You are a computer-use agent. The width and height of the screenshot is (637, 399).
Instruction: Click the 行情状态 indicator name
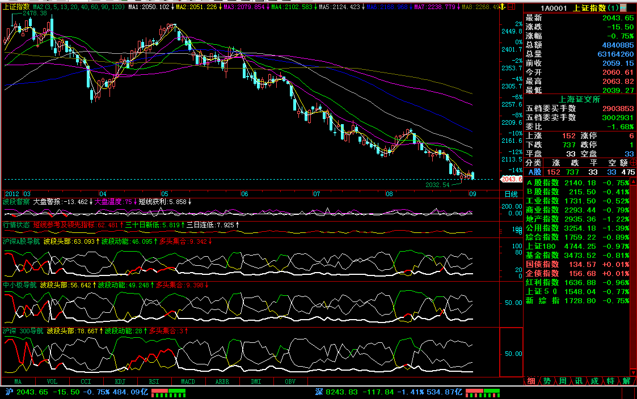pyautogui.click(x=16, y=225)
